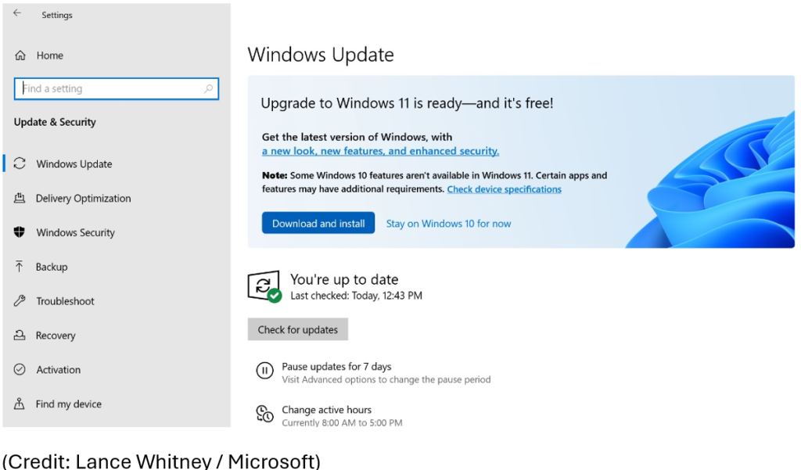Click the Delivery Optimization icon

coord(20,198)
